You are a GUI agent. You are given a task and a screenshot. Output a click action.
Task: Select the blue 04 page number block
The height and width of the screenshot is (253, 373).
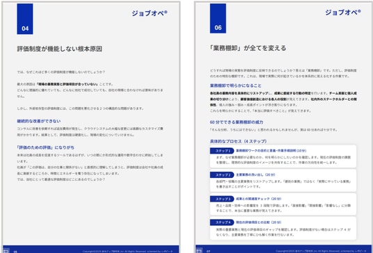click(x=25, y=19)
